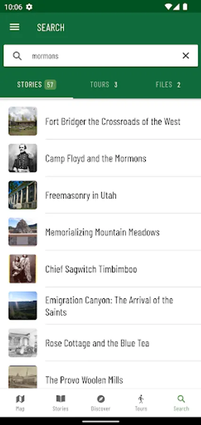Screen dimensions: 201x425
Task: Open the hamburger navigation menu
Action: [15, 27]
